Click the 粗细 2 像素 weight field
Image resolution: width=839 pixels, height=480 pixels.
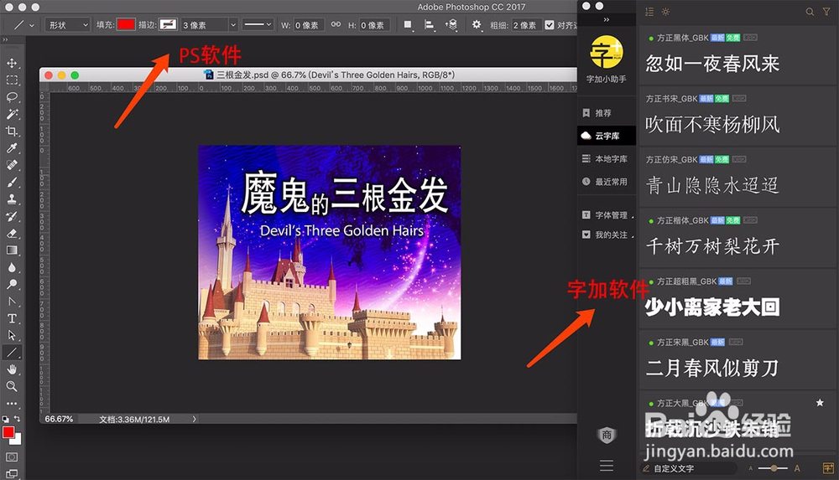527,24
